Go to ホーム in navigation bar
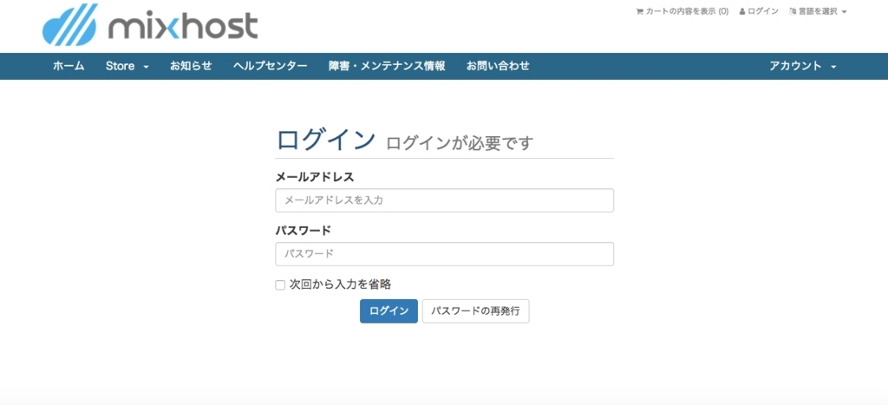 point(69,66)
